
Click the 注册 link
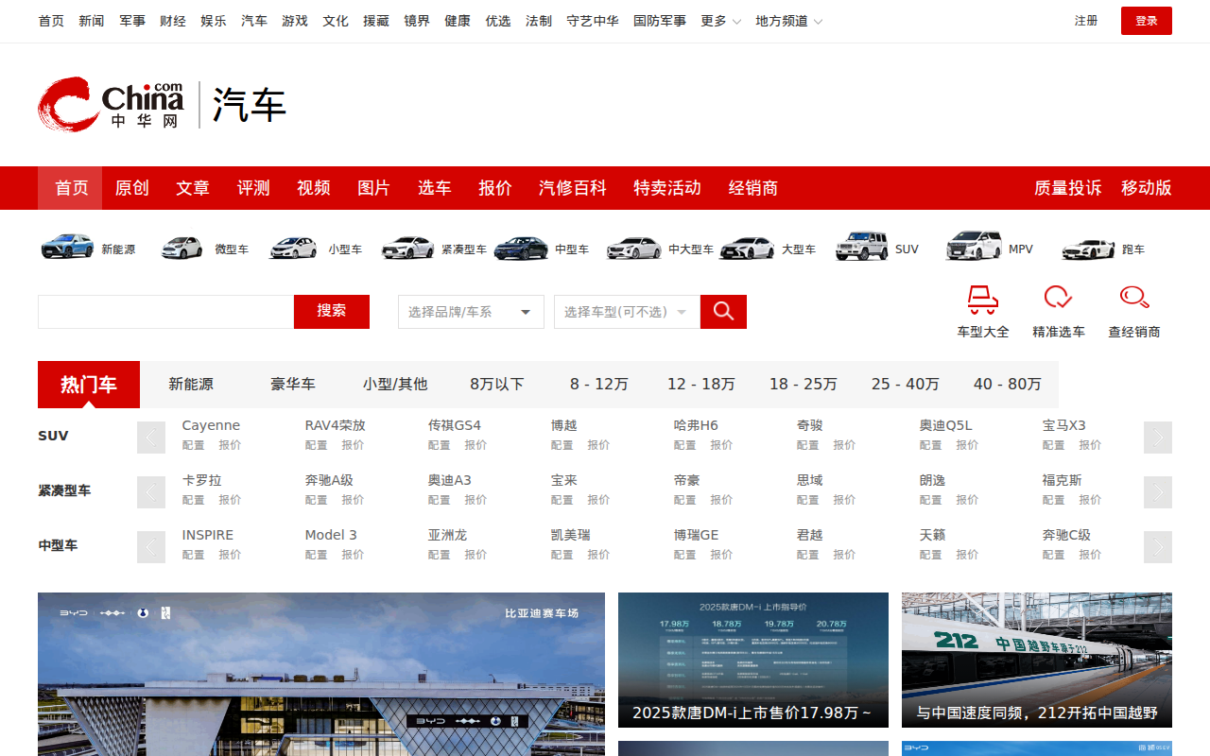coord(1086,21)
